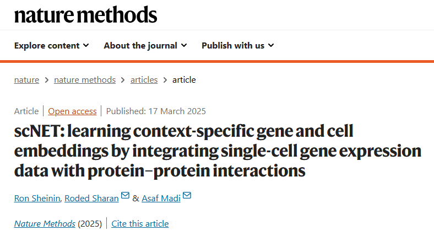Navigate to the articles breadcrumb
The height and width of the screenshot is (241, 434).
point(144,80)
